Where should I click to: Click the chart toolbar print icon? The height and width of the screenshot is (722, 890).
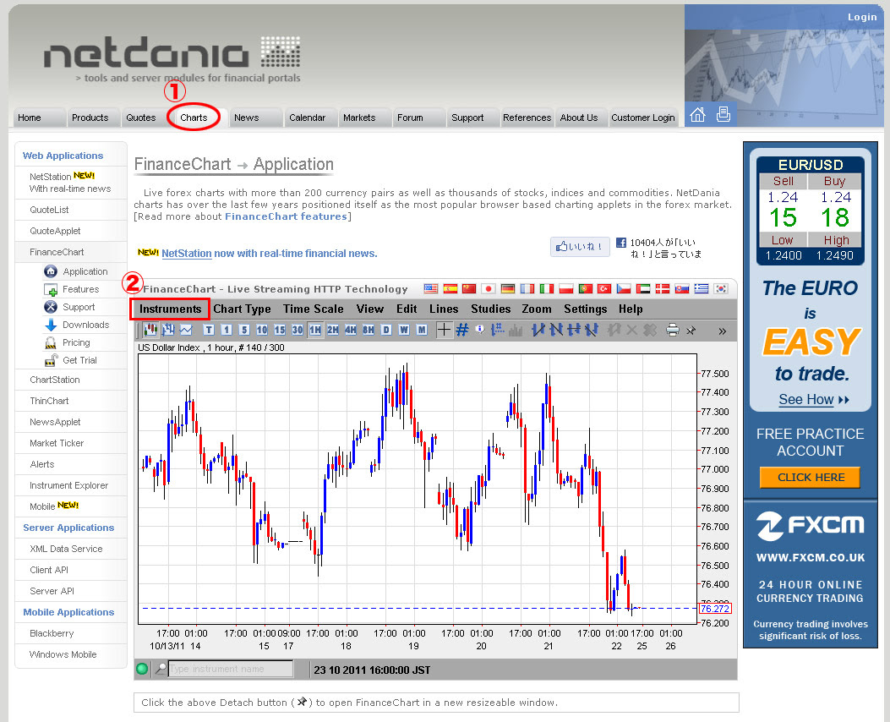point(673,330)
